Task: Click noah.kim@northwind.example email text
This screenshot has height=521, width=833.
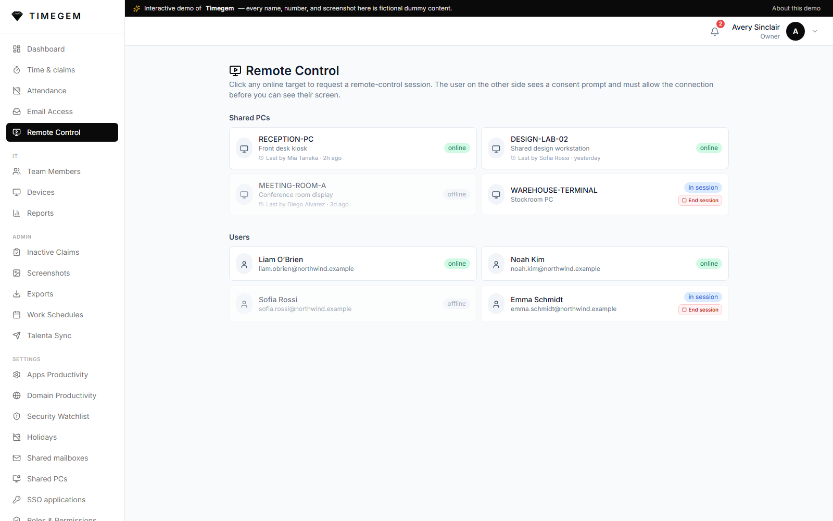Action: coord(556,269)
